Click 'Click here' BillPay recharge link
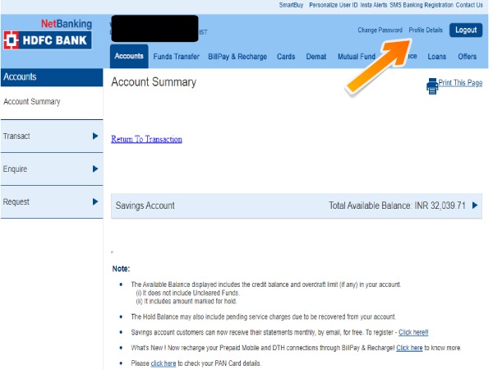Viewport: 493px width, 370px height. pos(409,348)
